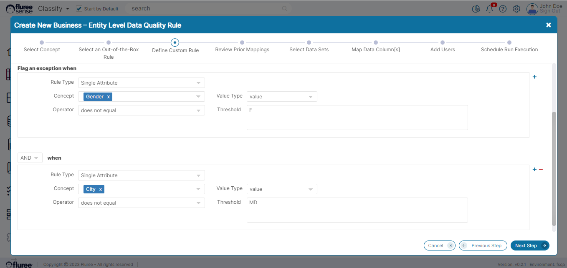
Task: Click the dialog's vertical scrollbar
Action: (x=554, y=167)
